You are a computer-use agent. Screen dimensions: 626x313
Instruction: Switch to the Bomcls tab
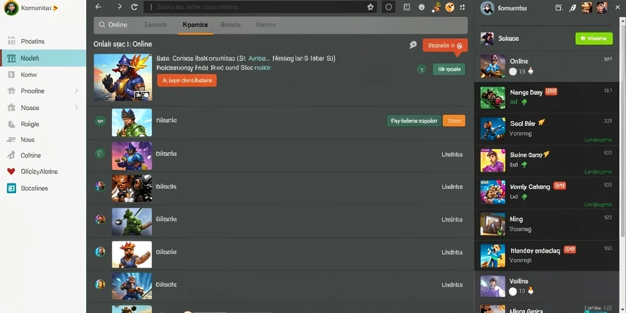230,24
